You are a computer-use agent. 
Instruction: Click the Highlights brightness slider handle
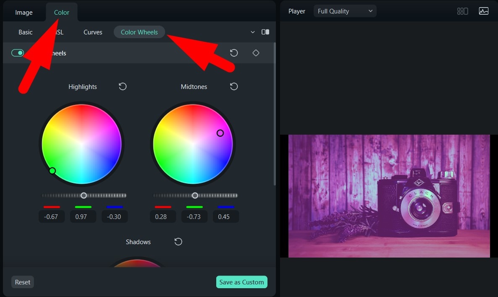click(x=84, y=195)
